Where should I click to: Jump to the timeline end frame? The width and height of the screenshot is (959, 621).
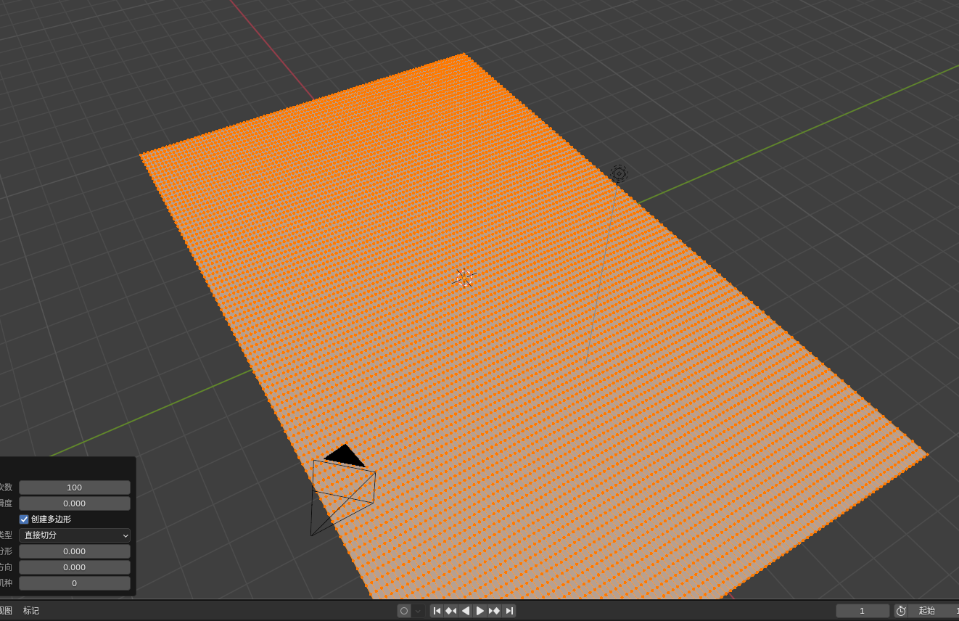[509, 611]
